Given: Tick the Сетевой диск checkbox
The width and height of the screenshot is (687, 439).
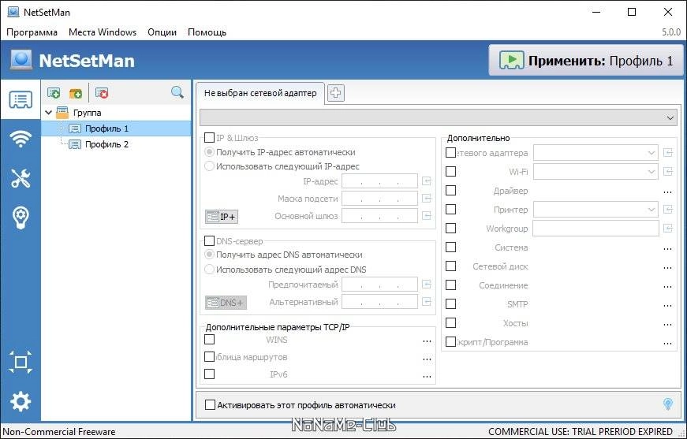Looking at the screenshot, I should click(450, 266).
